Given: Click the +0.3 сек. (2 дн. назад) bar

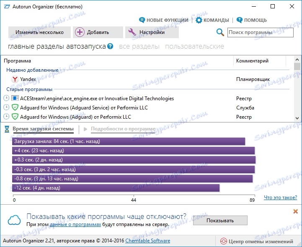Looking at the screenshot, I should click(134, 160).
